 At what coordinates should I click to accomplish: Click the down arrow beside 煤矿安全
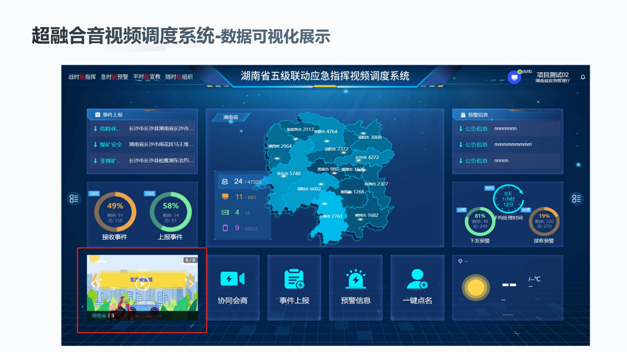(x=95, y=144)
